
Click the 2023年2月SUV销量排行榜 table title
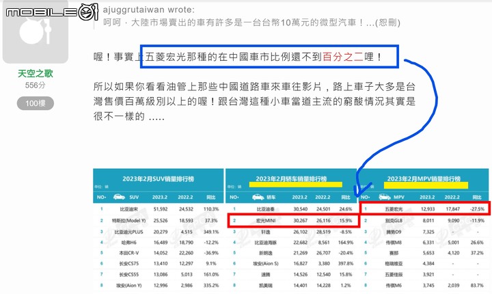[158, 178]
